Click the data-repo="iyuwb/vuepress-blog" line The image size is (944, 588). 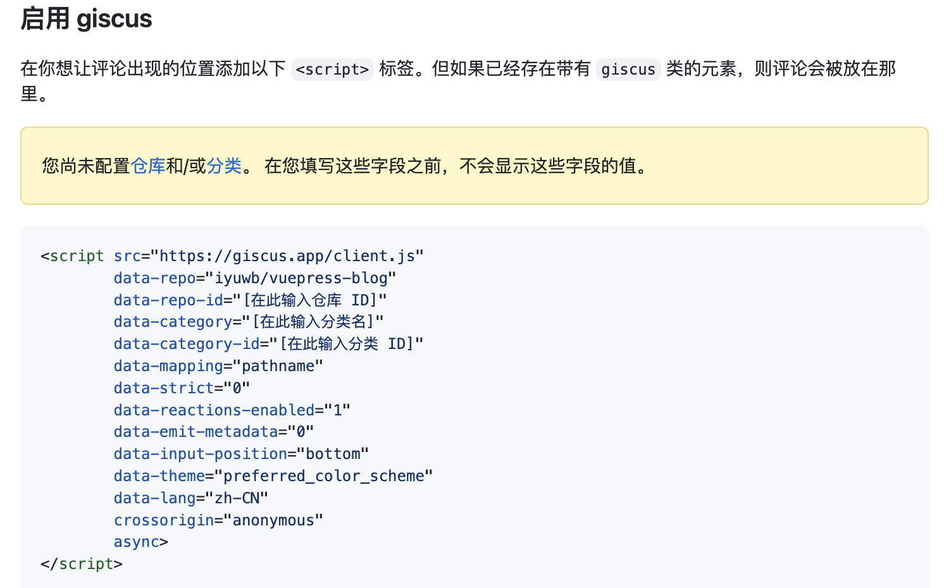coord(255,278)
